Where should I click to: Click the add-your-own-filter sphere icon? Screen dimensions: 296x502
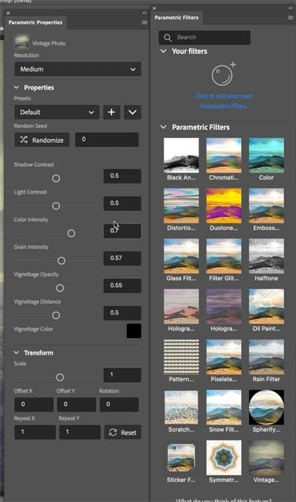coord(223,74)
